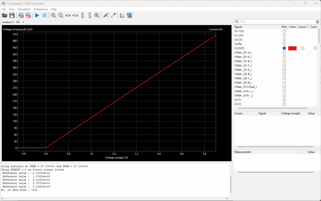Open user-defined signals dialog

[122, 16]
